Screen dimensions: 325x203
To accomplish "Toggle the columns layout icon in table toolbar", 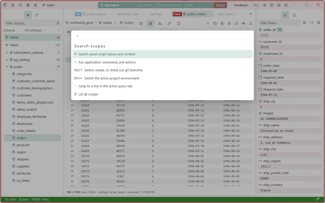I will pyautogui.click(x=229, y=23).
